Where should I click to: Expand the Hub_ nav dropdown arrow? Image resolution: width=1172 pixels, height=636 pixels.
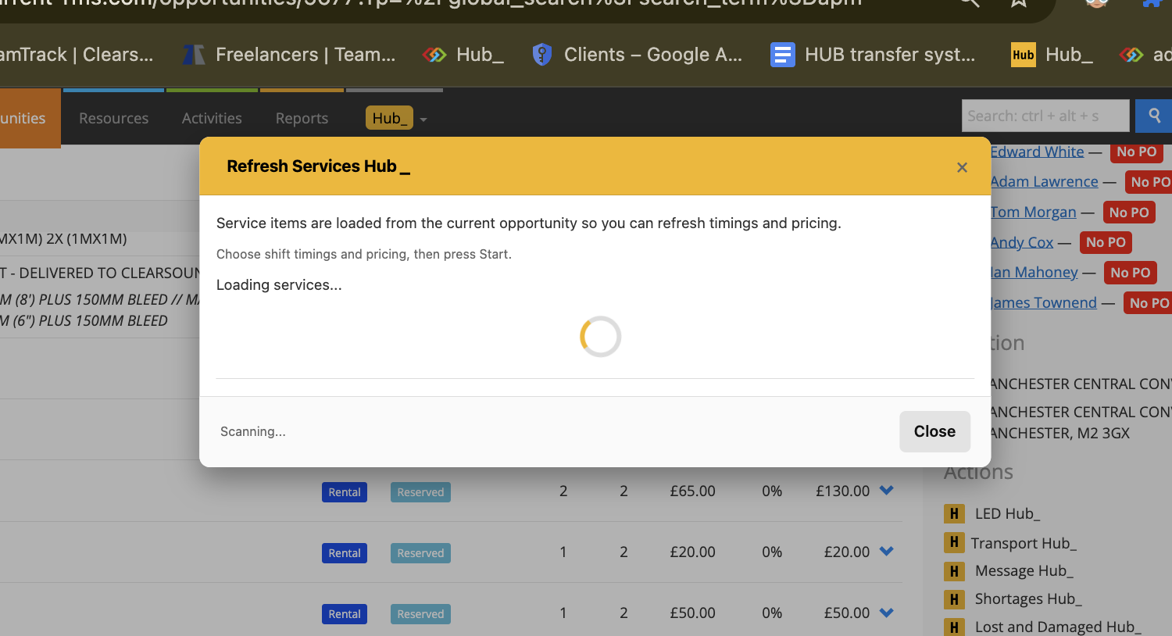(x=423, y=120)
